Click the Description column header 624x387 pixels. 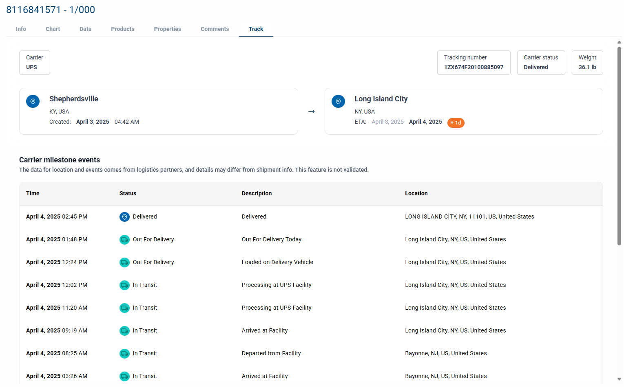coord(257,193)
